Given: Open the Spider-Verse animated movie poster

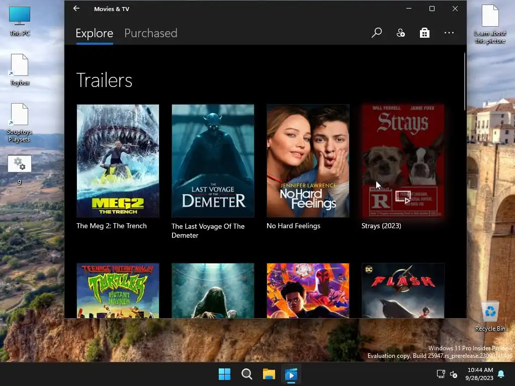Looking at the screenshot, I should coord(308,291).
